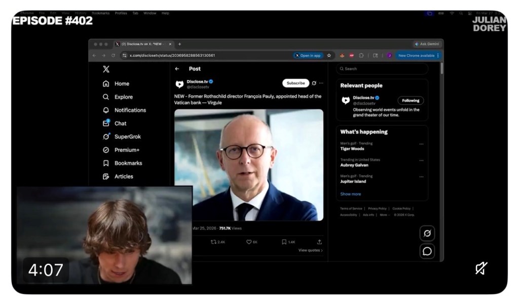The width and height of the screenshot is (519, 306).
Task: Open the floating Grok button
Action: pyautogui.click(x=427, y=234)
